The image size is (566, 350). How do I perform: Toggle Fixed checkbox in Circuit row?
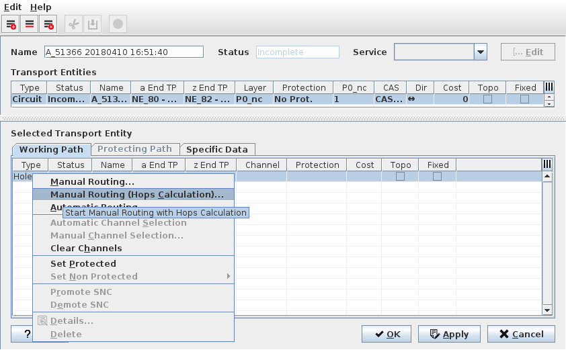point(525,99)
